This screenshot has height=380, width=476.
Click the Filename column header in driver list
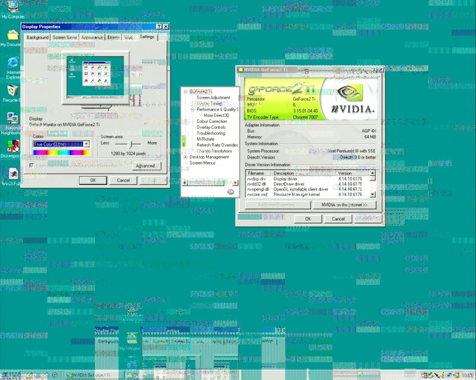pyautogui.click(x=258, y=173)
